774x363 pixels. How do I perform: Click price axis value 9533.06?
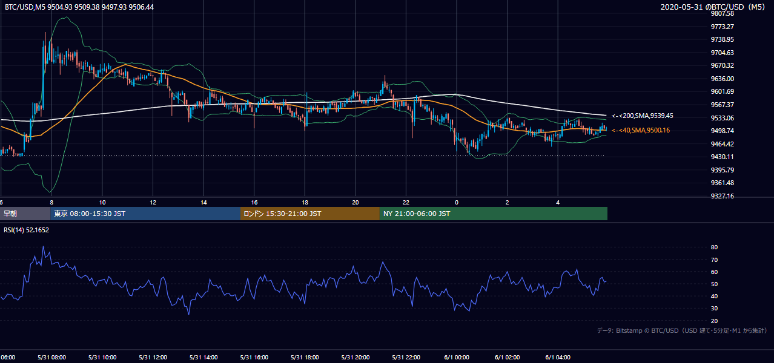pyautogui.click(x=723, y=118)
